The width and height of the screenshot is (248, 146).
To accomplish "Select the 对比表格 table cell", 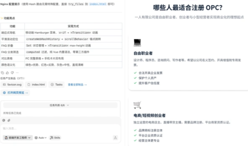I will pos(13,58).
